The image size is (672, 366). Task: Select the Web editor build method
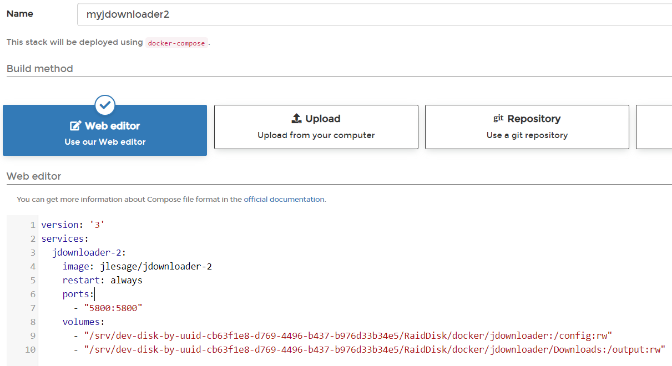(x=105, y=130)
